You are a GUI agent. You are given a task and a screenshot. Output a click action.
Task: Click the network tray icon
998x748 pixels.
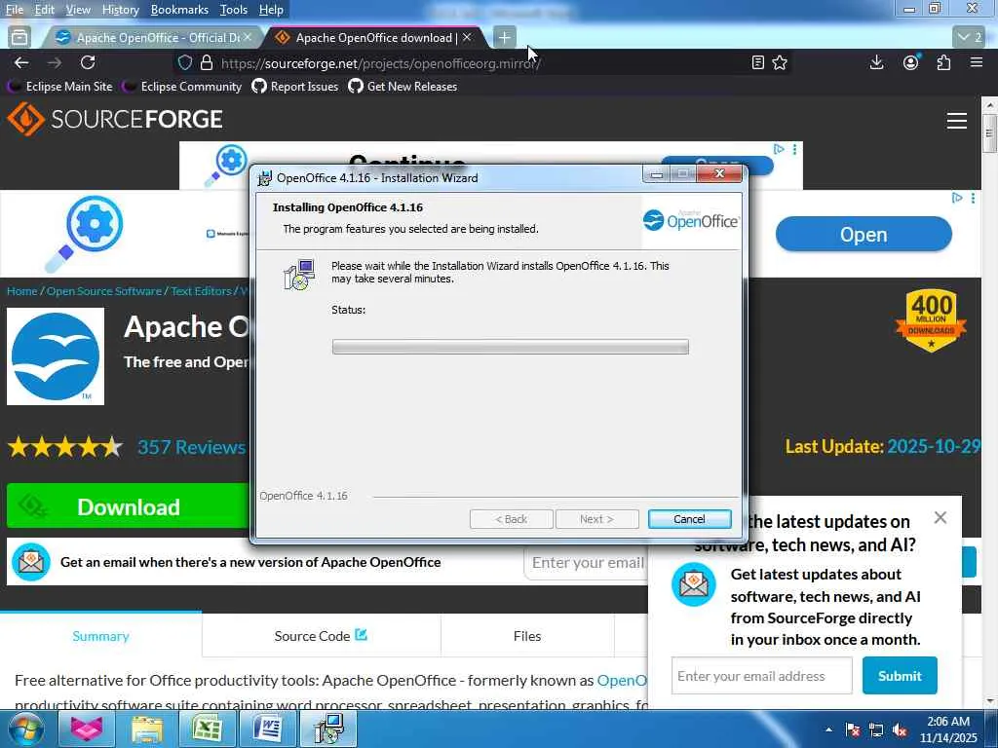click(876, 730)
